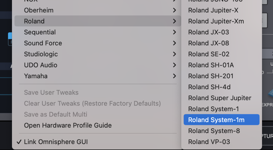273x150 pixels.
Task: Expand the Oberheim submenu
Action: coord(39,10)
